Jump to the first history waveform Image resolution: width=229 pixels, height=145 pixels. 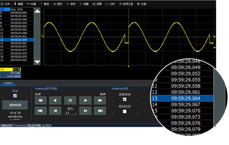[40, 111]
